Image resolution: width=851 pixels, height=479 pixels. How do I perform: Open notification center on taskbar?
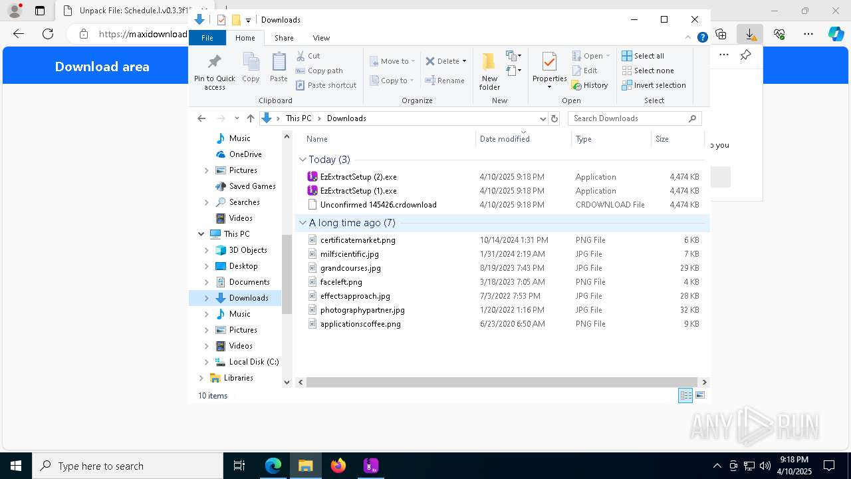829,466
